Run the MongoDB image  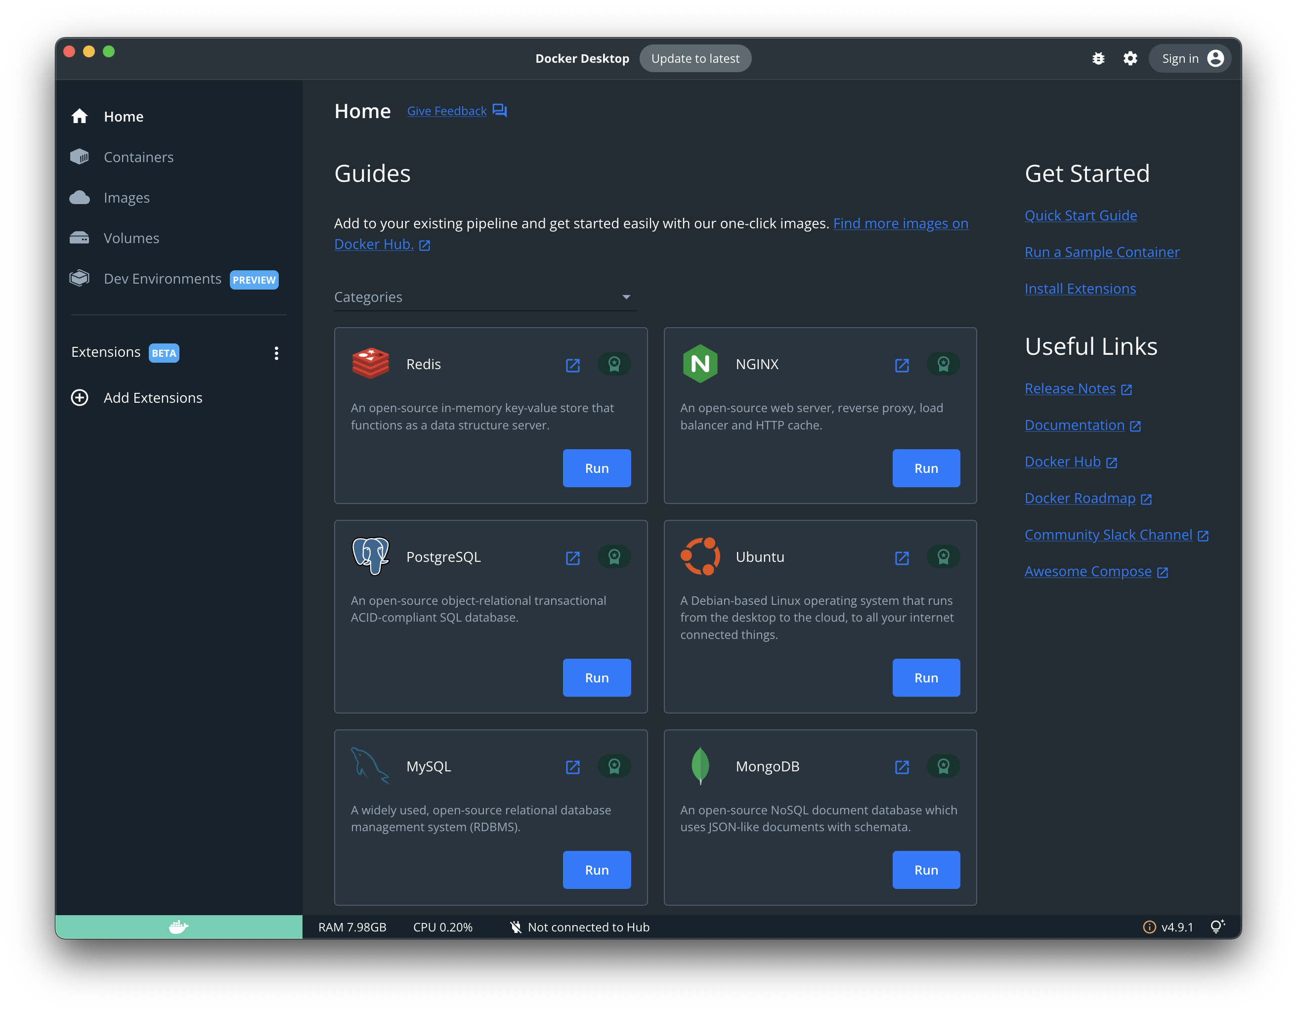coord(926,870)
